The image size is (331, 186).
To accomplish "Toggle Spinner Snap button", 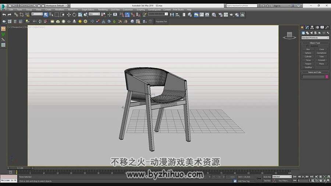I will tap(138, 15).
